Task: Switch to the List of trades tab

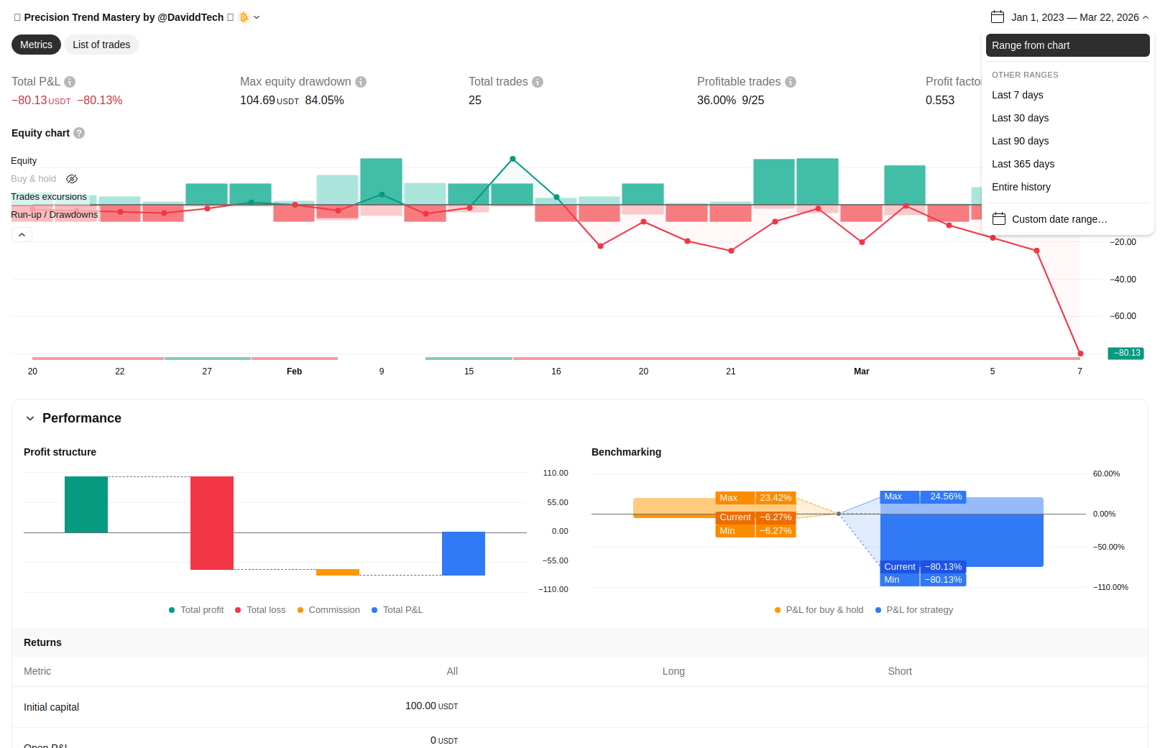Action: (101, 45)
